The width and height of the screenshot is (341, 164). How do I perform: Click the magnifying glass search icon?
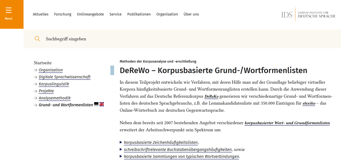click(x=37, y=39)
